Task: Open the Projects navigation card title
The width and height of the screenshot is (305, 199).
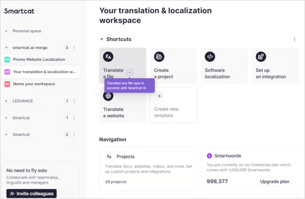Action: tap(126, 157)
